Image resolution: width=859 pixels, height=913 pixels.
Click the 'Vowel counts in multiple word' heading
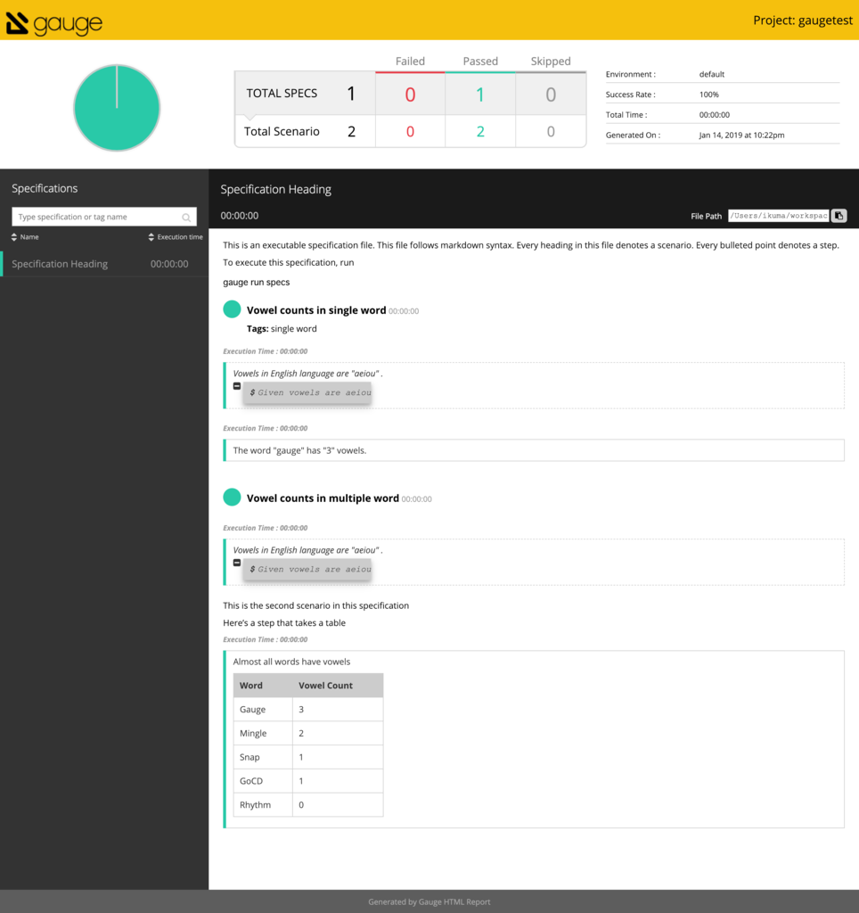click(x=323, y=498)
